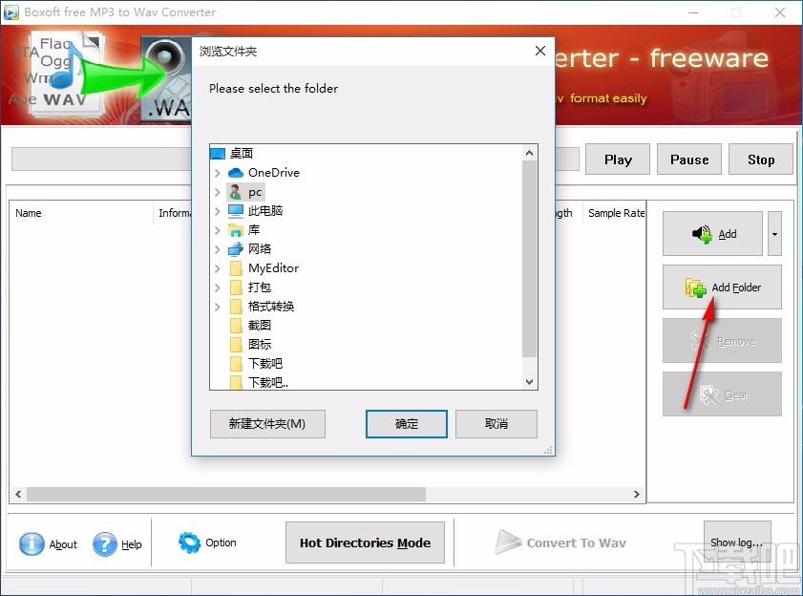Screen dimensions: 803x596
Task: Click the Information column header
Action: point(173,213)
